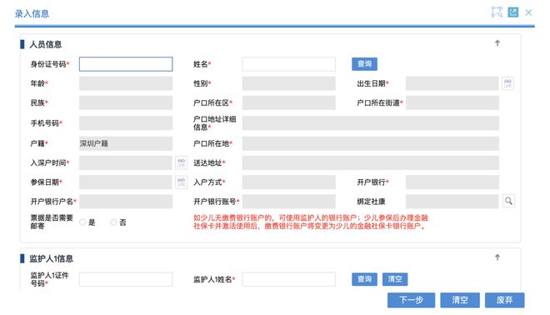Open calendar picker for 出生日期
The image size is (550, 315).
pyautogui.click(x=507, y=83)
